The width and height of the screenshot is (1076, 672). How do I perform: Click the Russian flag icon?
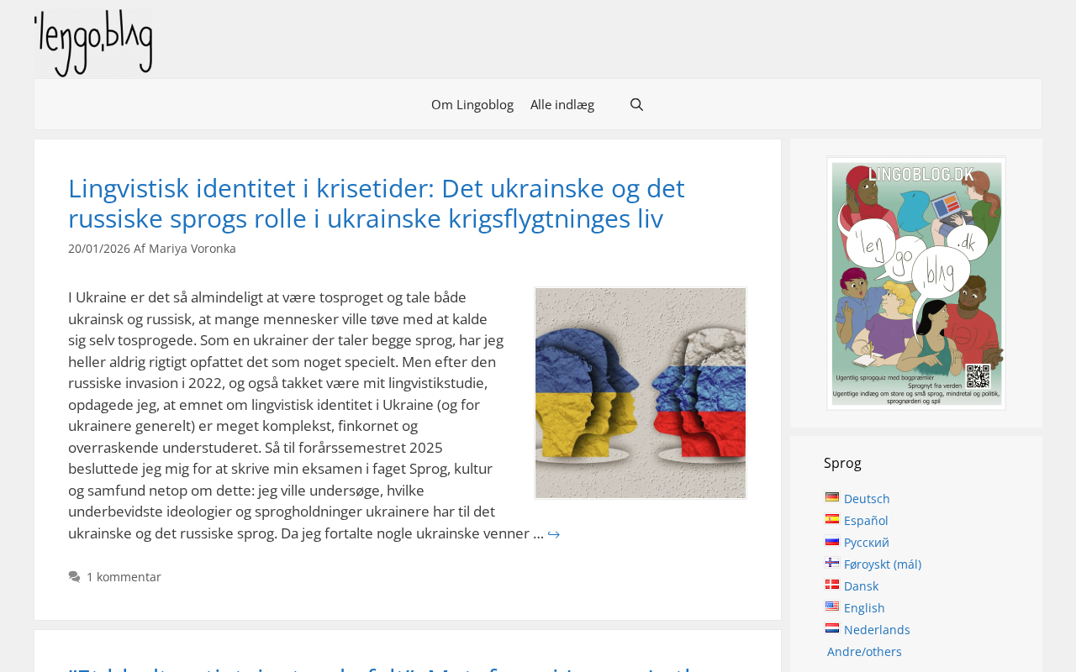pyautogui.click(x=832, y=541)
